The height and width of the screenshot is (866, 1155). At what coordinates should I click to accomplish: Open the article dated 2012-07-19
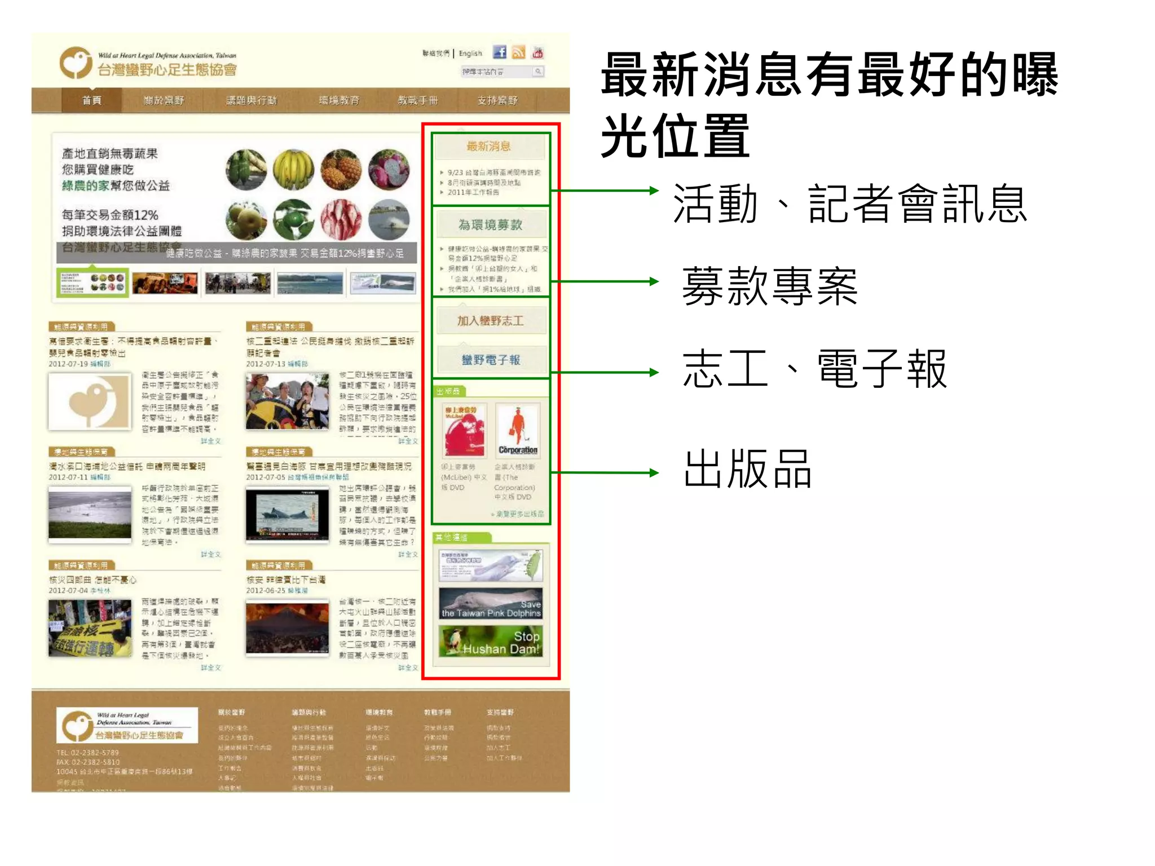(134, 347)
